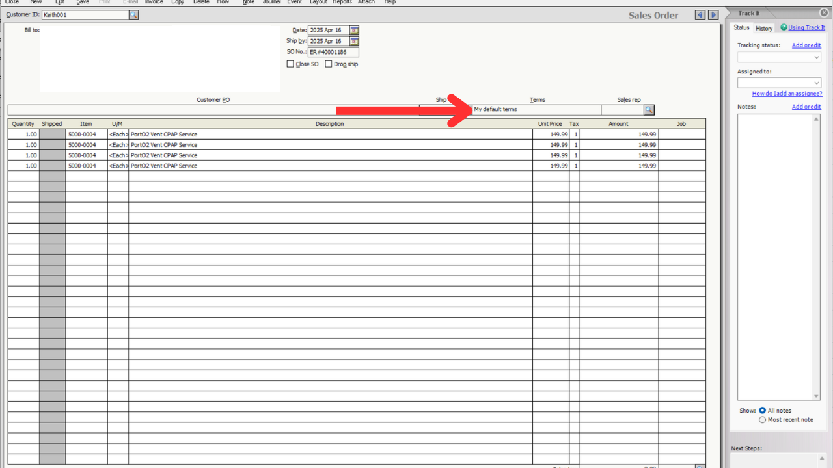This screenshot has width=833, height=468.
Task: Go to previous sales order arrow
Action: point(700,15)
